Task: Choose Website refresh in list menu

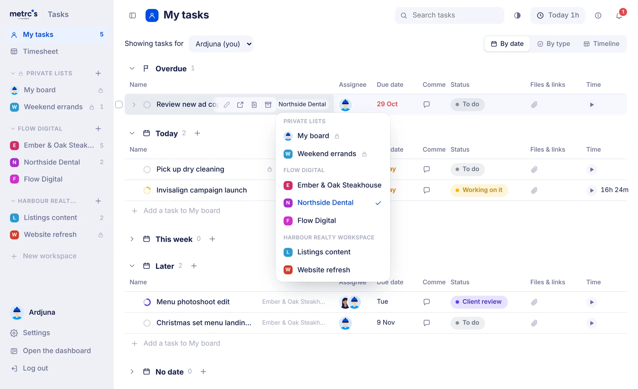Action: tap(333, 270)
